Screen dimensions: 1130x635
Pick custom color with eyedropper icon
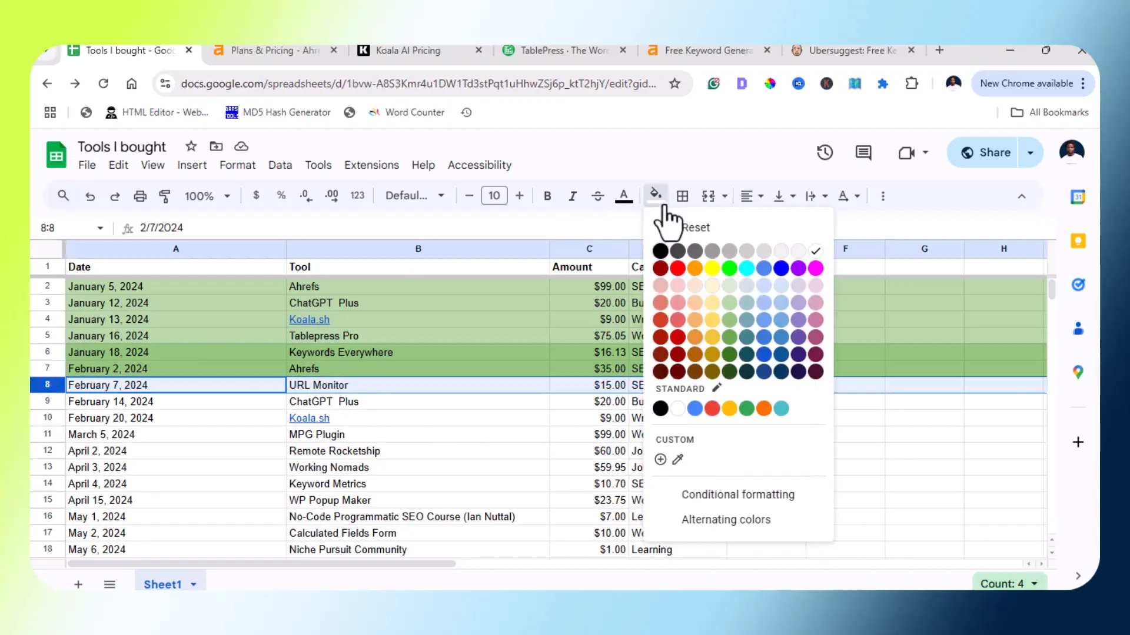(678, 459)
